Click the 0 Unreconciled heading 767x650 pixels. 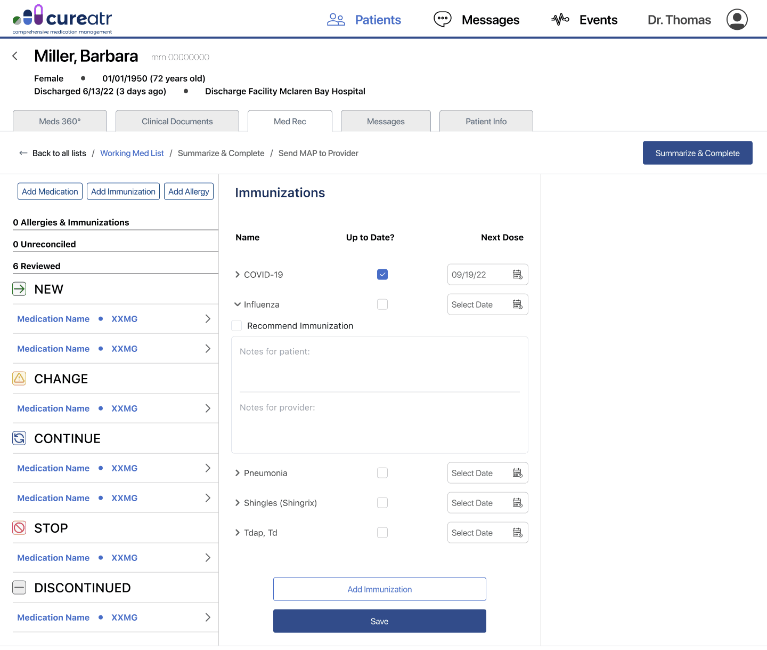click(x=44, y=244)
